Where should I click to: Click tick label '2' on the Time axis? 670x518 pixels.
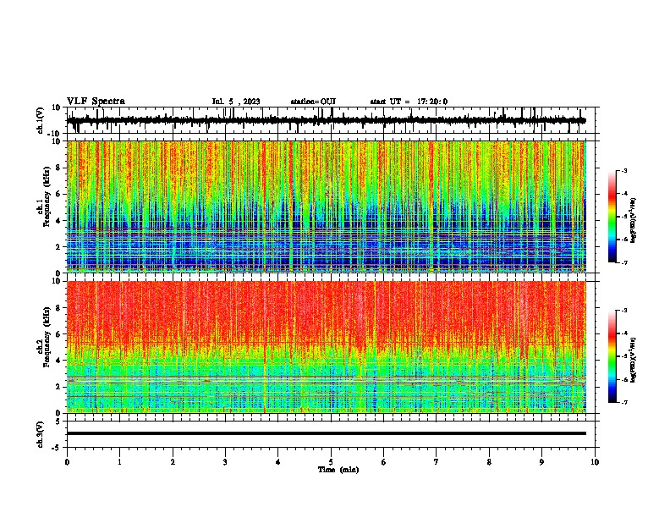(x=173, y=462)
